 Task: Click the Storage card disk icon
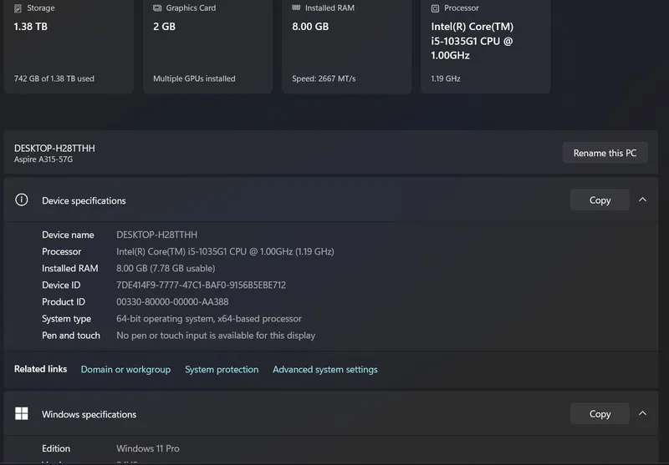tap(18, 8)
